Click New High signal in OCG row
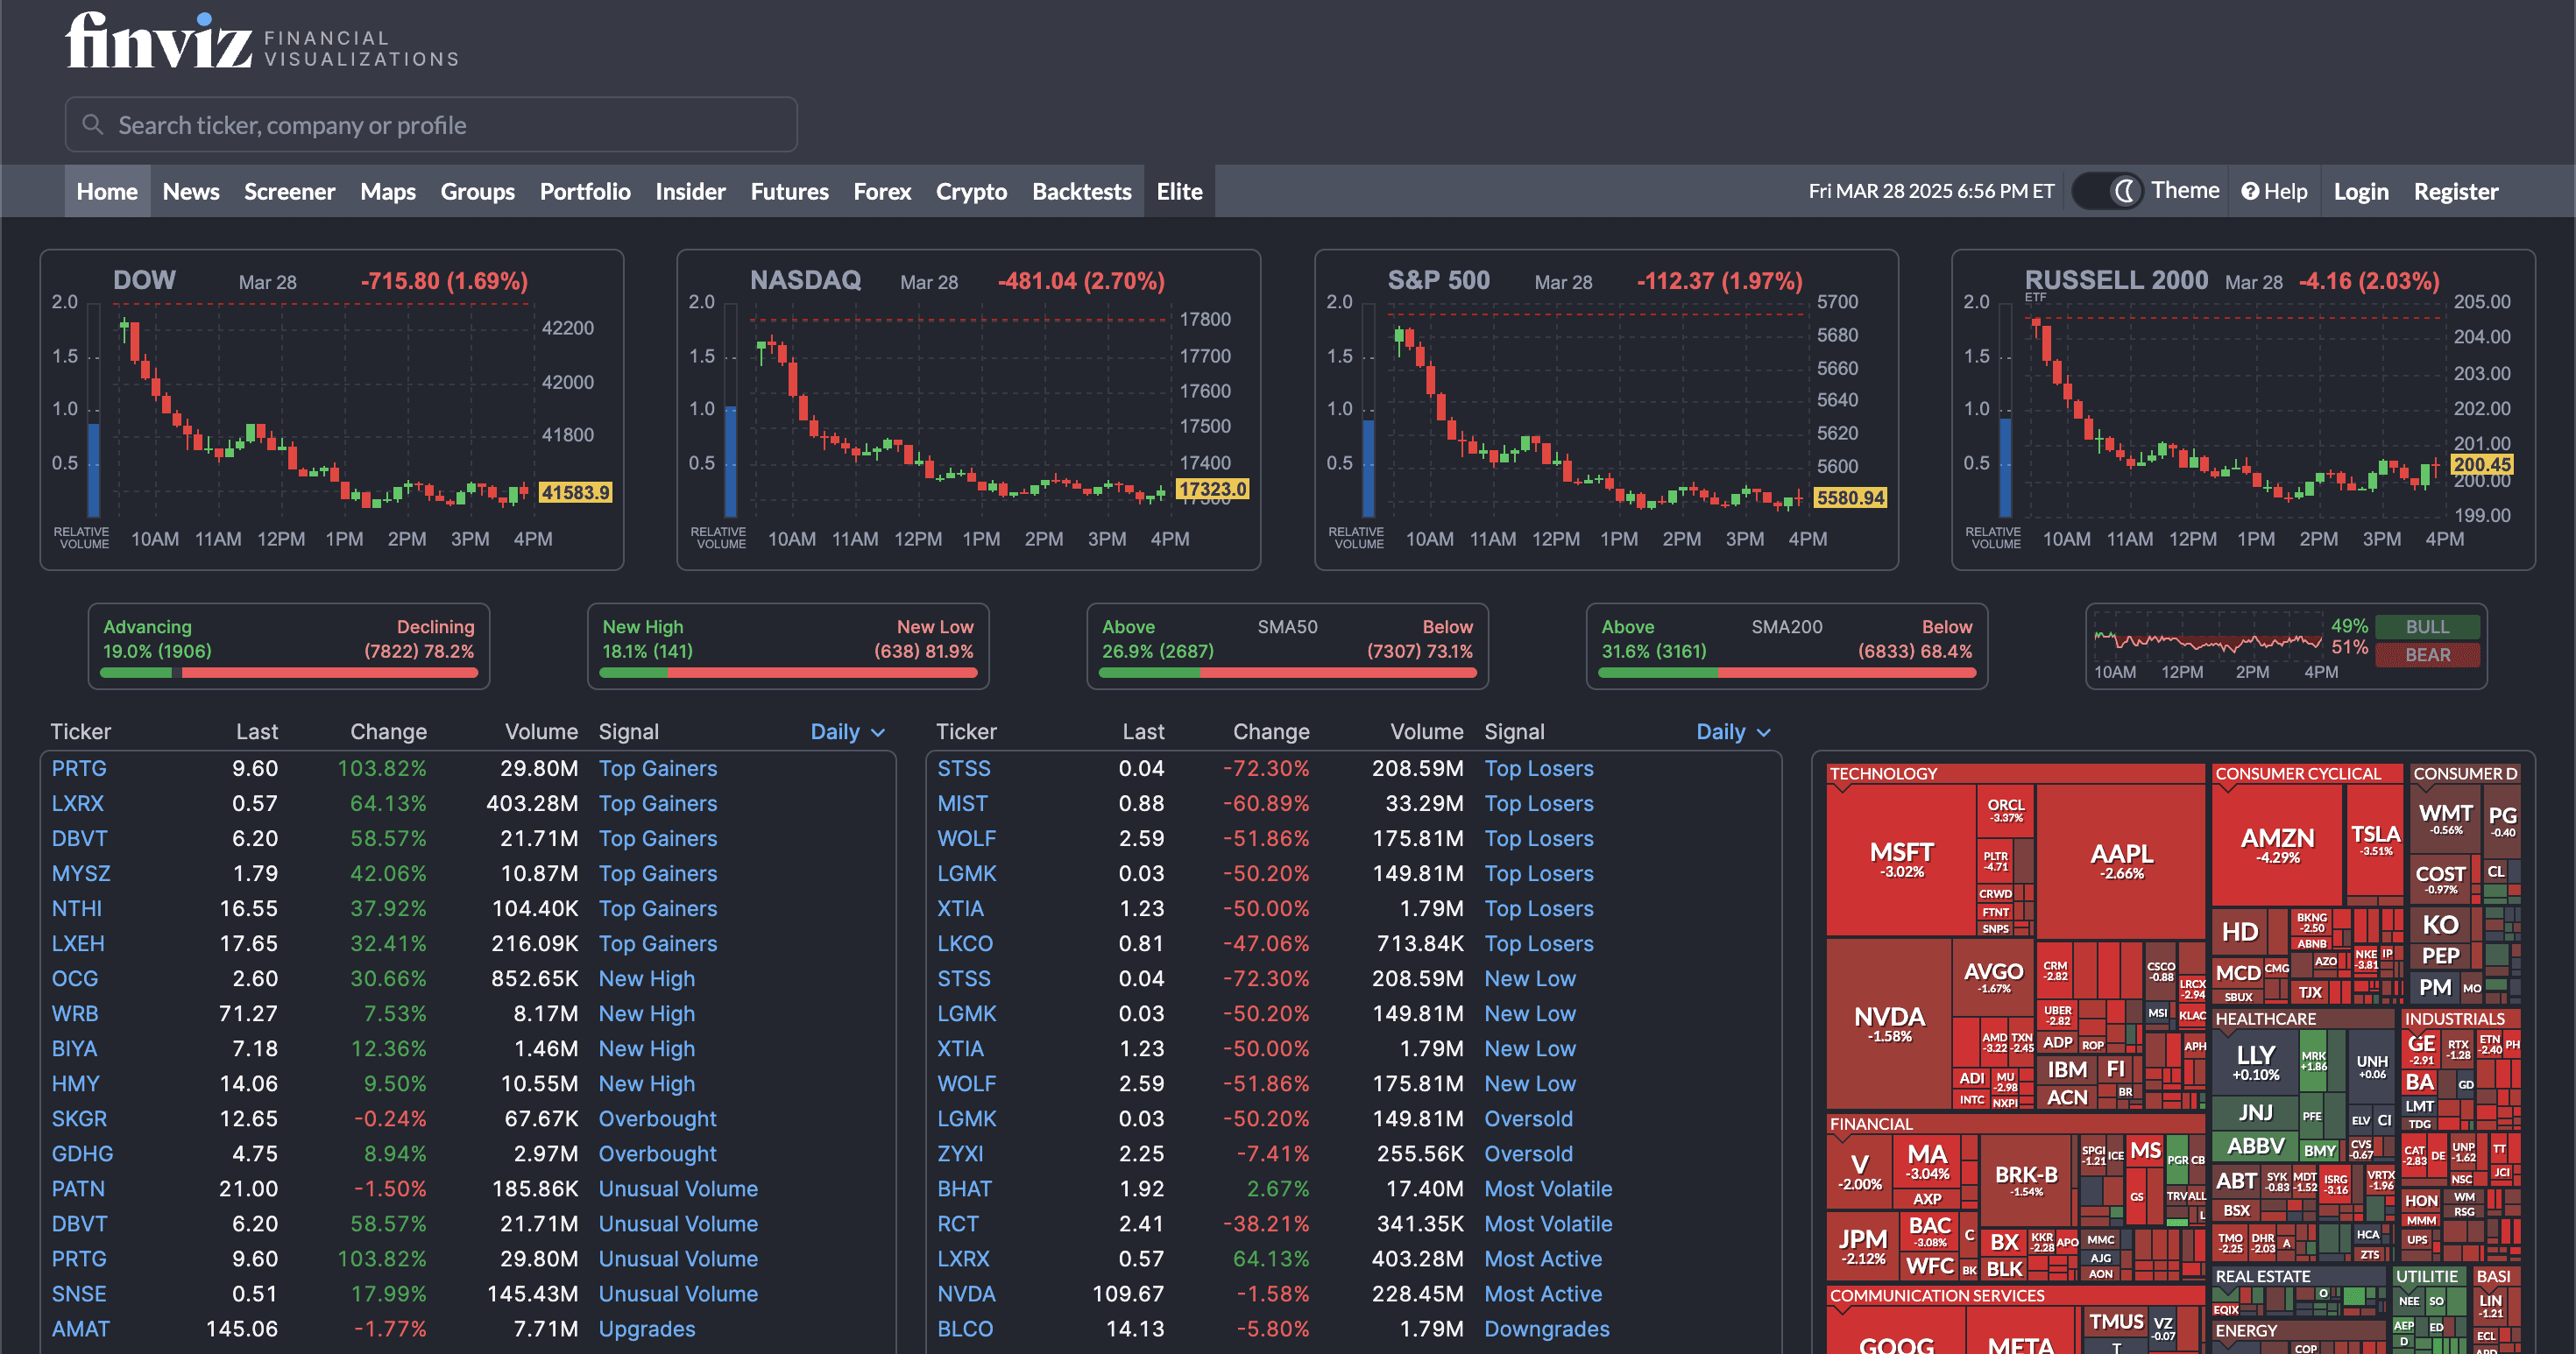Screen dimensions: 2576x1354 tap(646, 978)
